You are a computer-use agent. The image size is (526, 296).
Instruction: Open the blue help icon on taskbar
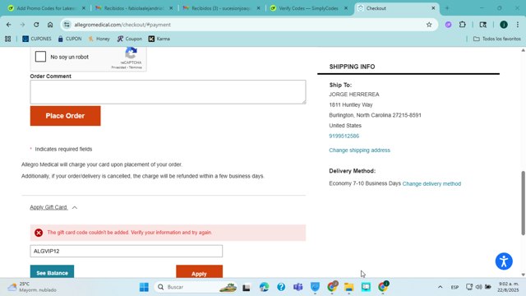[281, 287]
